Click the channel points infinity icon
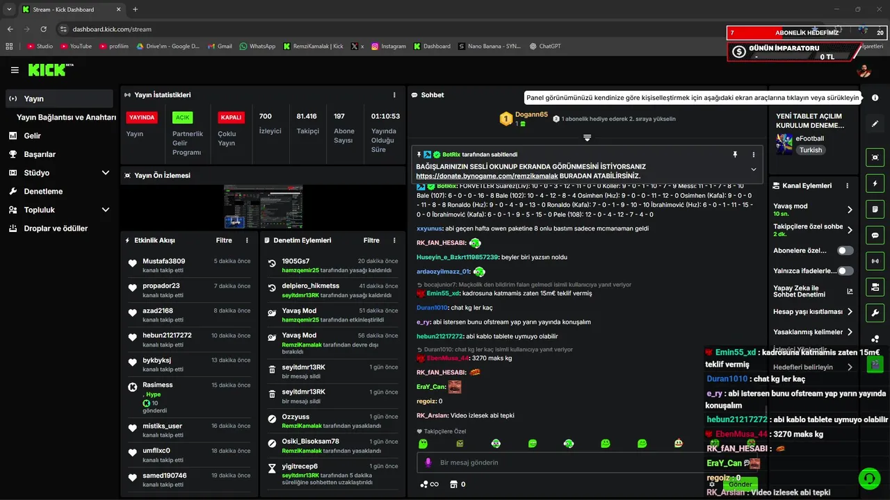Viewport: 890px width, 500px height. point(429,484)
